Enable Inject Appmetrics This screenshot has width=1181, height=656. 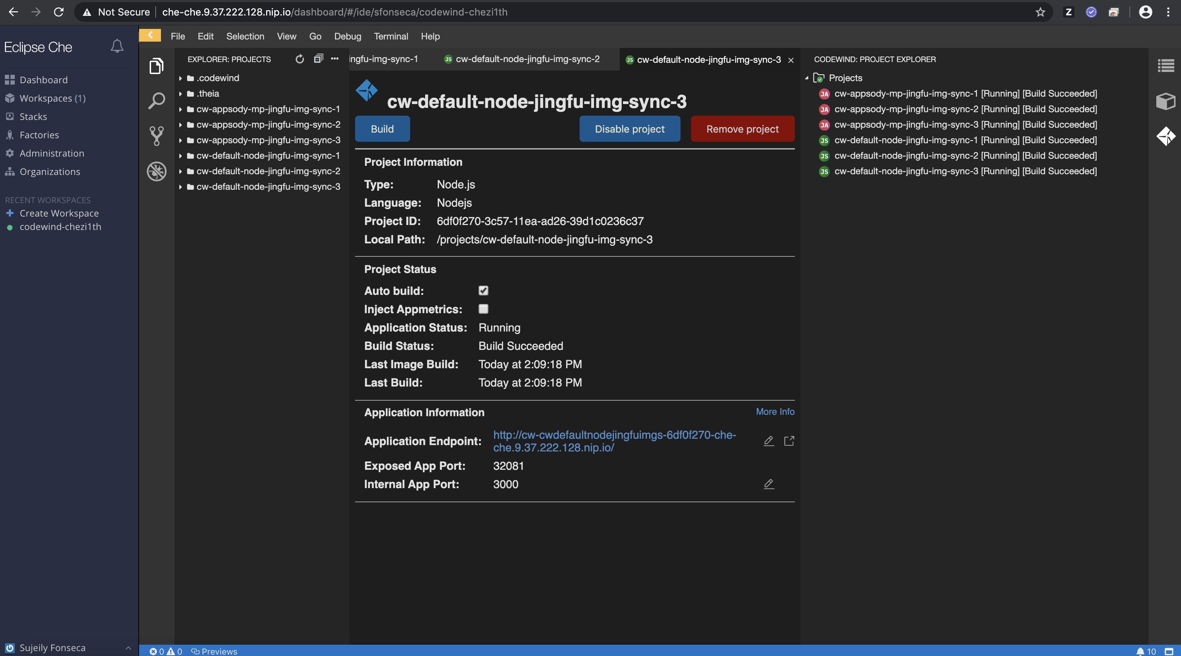483,309
